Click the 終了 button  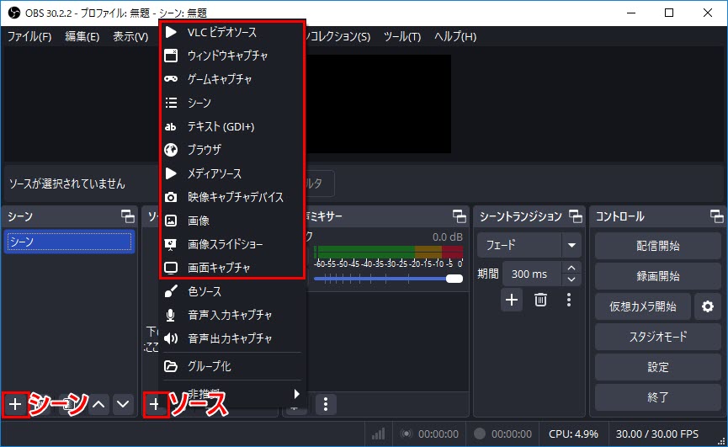658,397
